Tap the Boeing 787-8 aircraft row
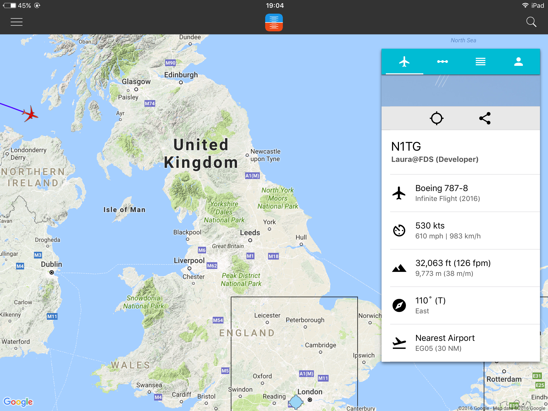The image size is (548, 411). tap(460, 193)
